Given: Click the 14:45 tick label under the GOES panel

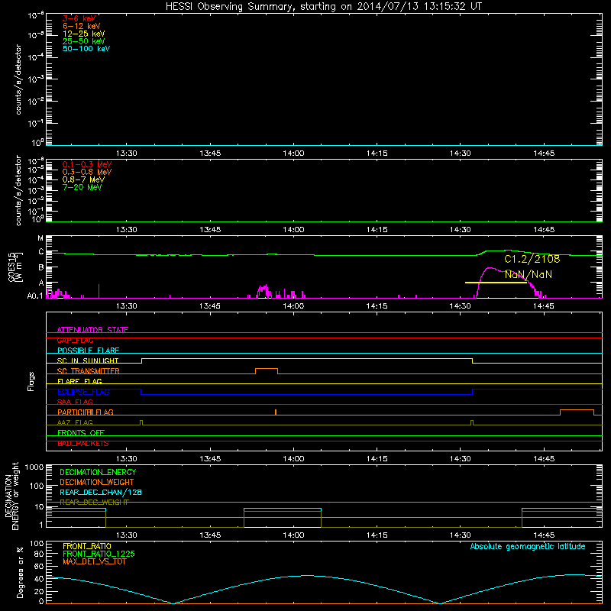Looking at the screenshot, I should coord(544,306).
